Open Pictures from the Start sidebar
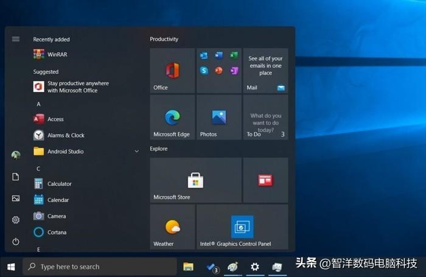 pyautogui.click(x=16, y=198)
